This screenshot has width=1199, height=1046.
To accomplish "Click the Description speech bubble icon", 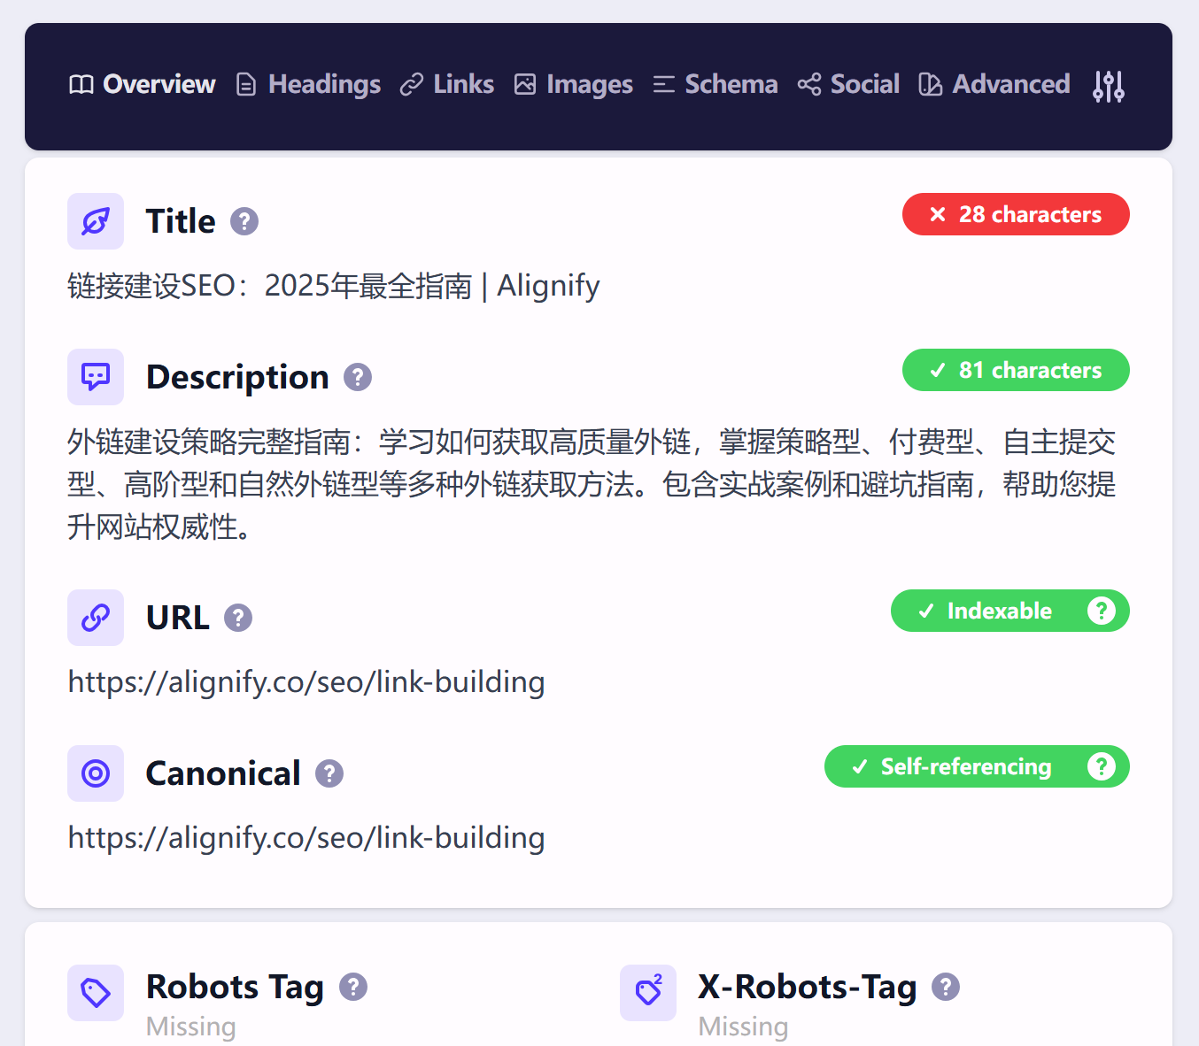I will 95,377.
